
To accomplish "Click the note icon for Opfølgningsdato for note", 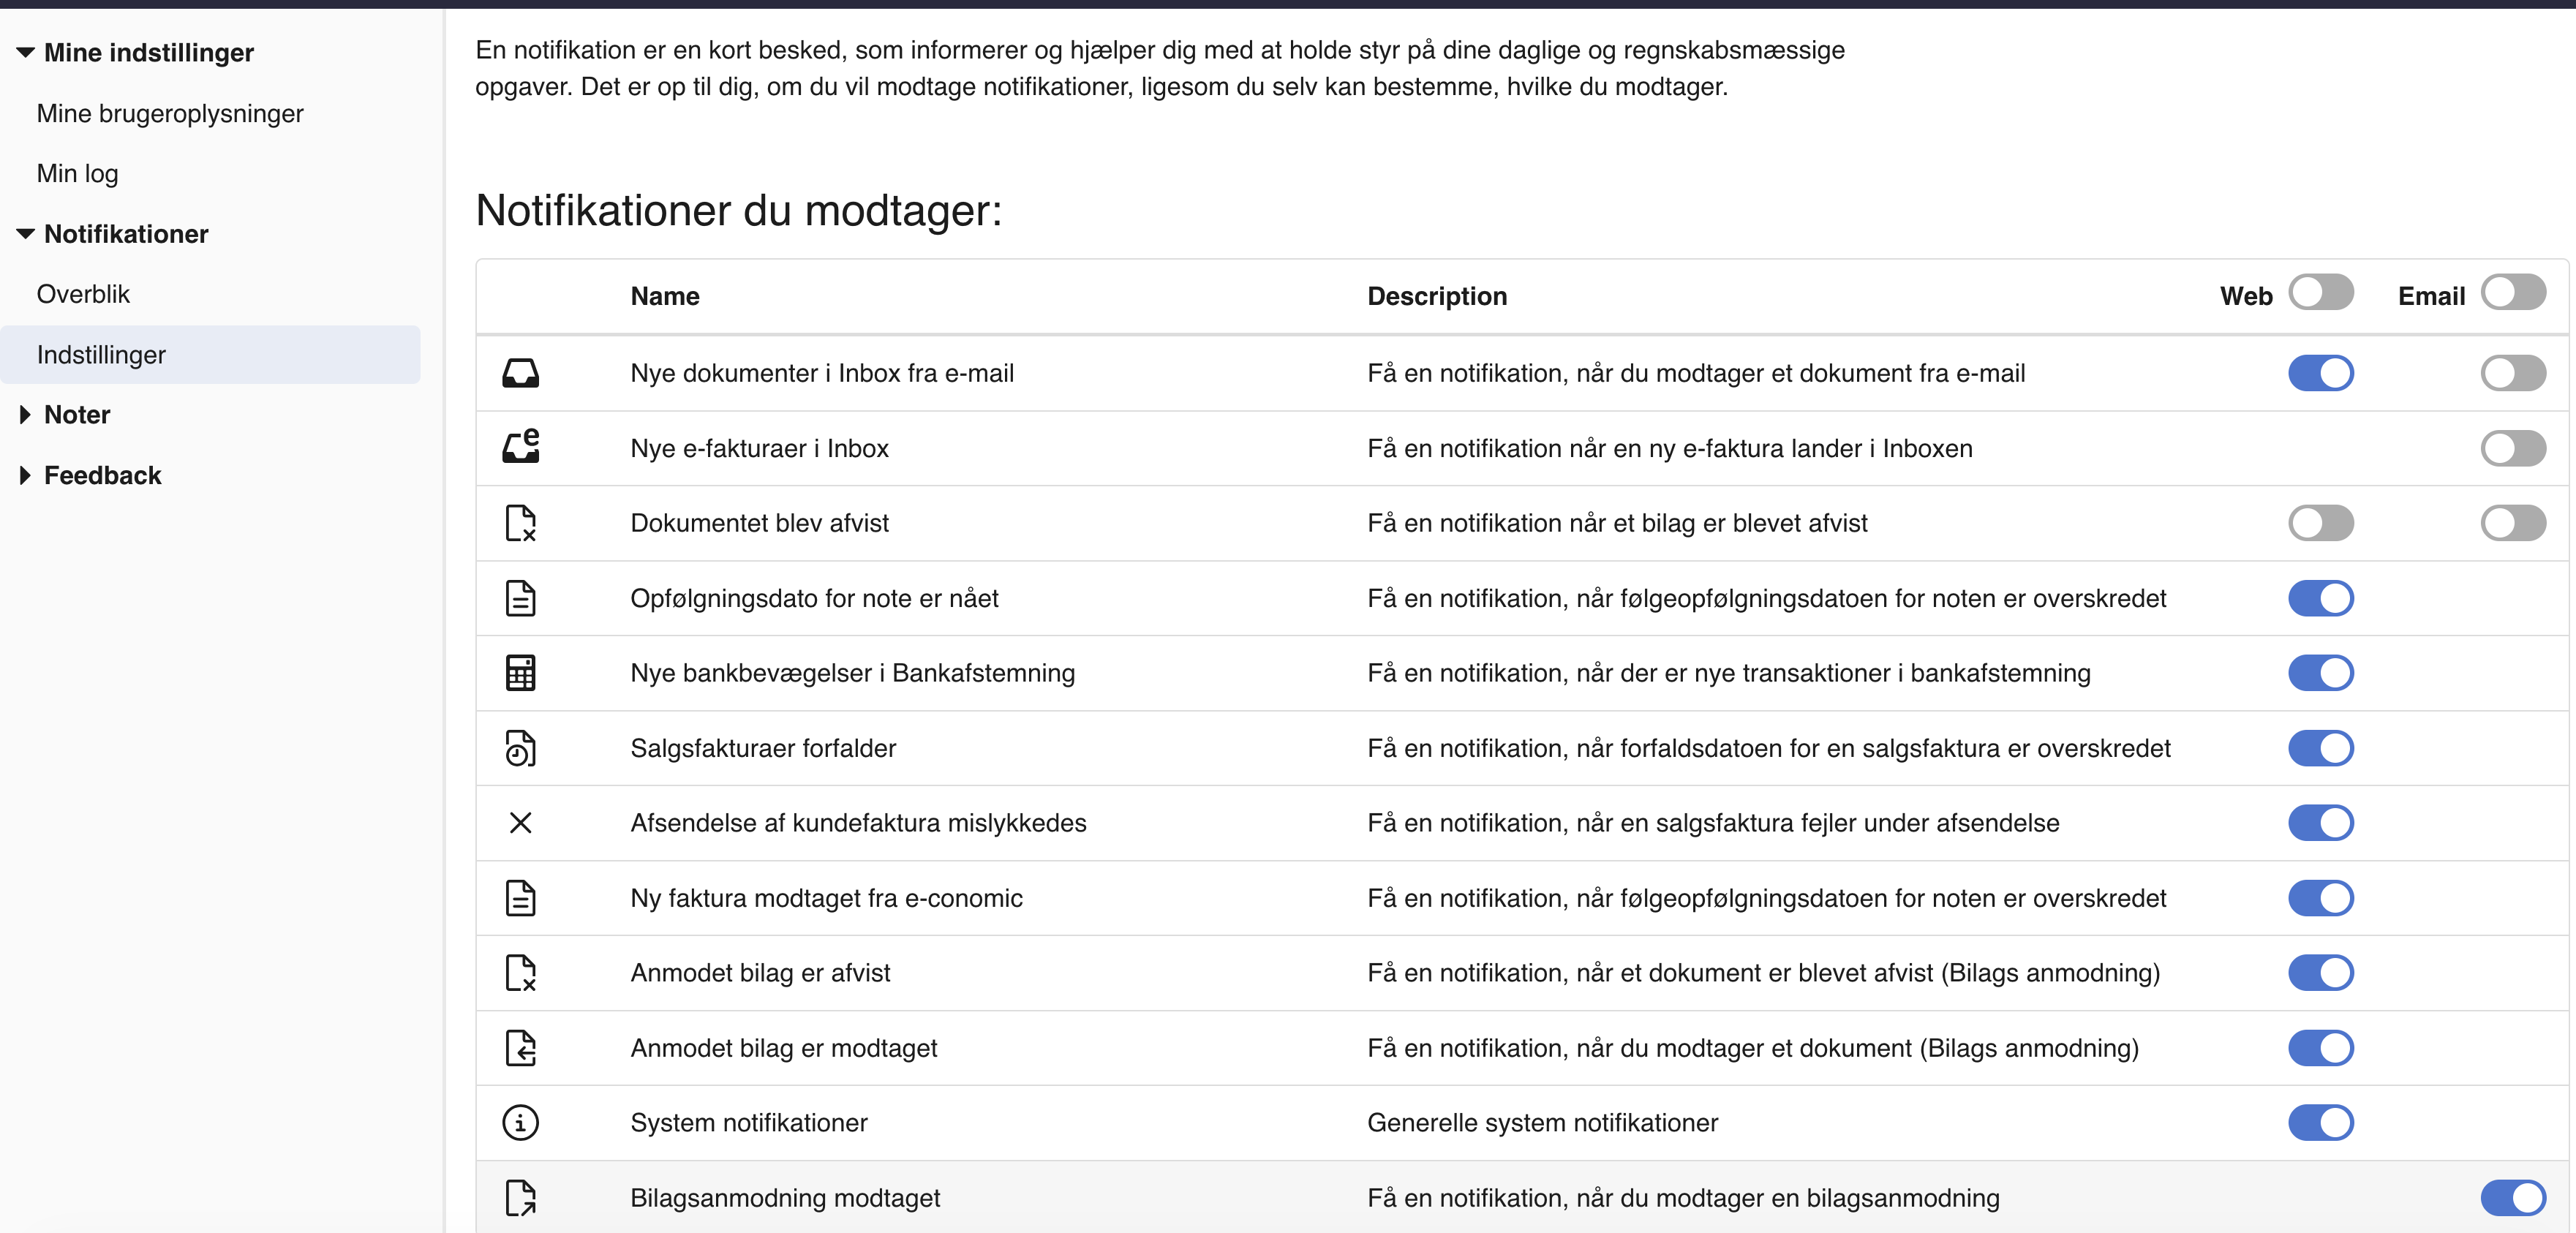I will (521, 598).
